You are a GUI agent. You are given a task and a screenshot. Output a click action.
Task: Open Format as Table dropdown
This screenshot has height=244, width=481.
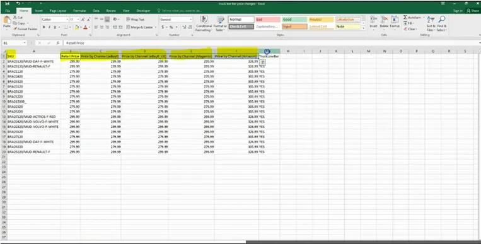point(220,23)
